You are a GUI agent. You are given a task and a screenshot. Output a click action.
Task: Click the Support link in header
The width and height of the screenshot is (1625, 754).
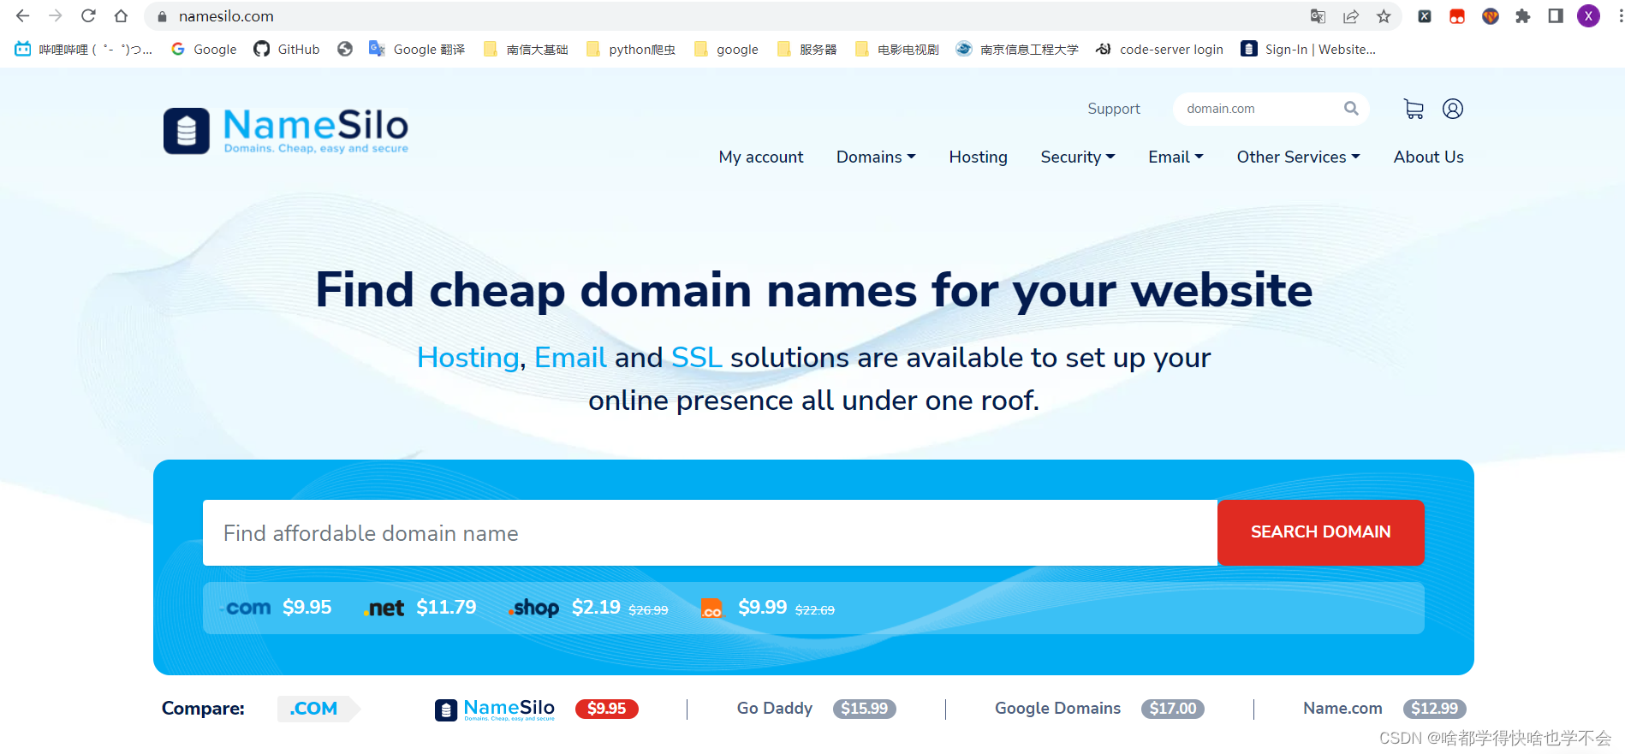click(x=1114, y=109)
